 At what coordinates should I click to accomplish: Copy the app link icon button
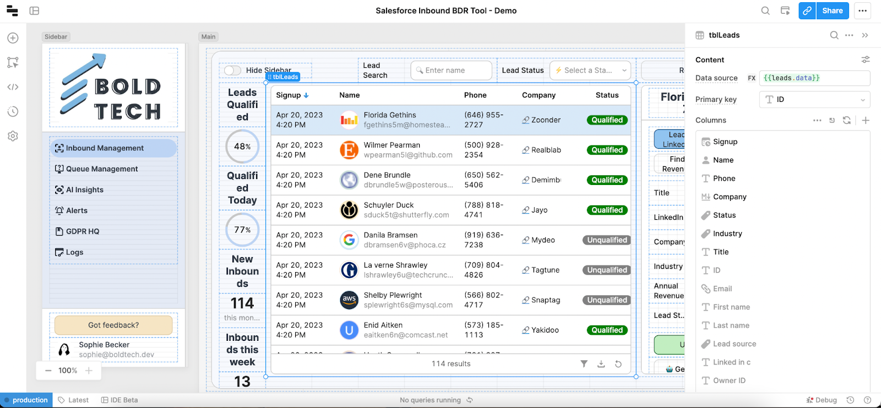[807, 10]
